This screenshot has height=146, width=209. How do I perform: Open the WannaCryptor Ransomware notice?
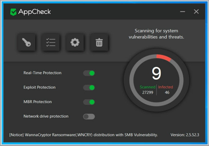(84, 135)
